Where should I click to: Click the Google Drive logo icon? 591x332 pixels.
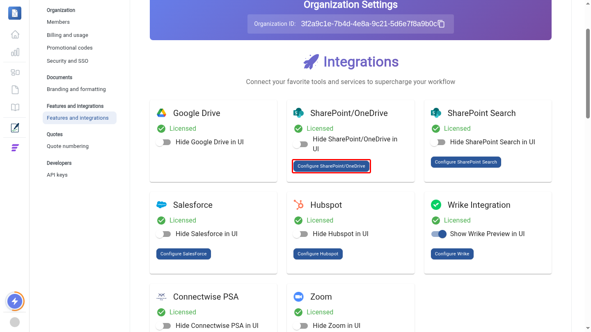[161, 113]
